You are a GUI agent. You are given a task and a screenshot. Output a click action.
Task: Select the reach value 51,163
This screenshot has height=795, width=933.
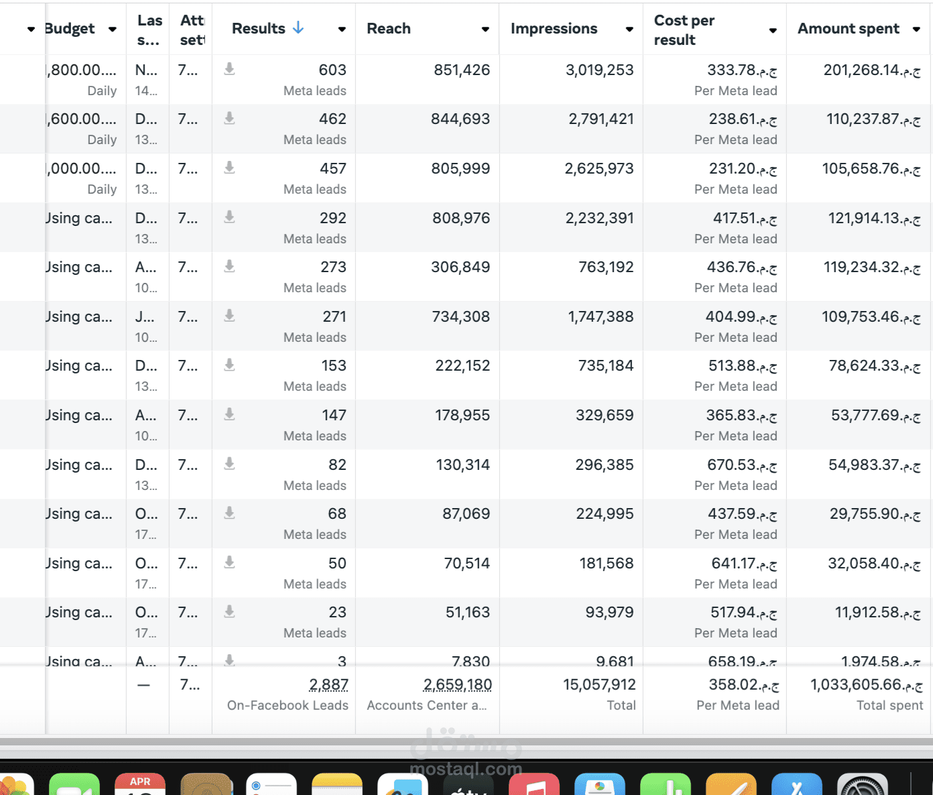pyautogui.click(x=468, y=612)
